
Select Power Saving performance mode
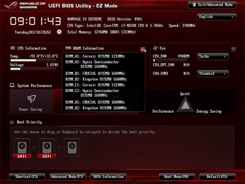(31, 102)
